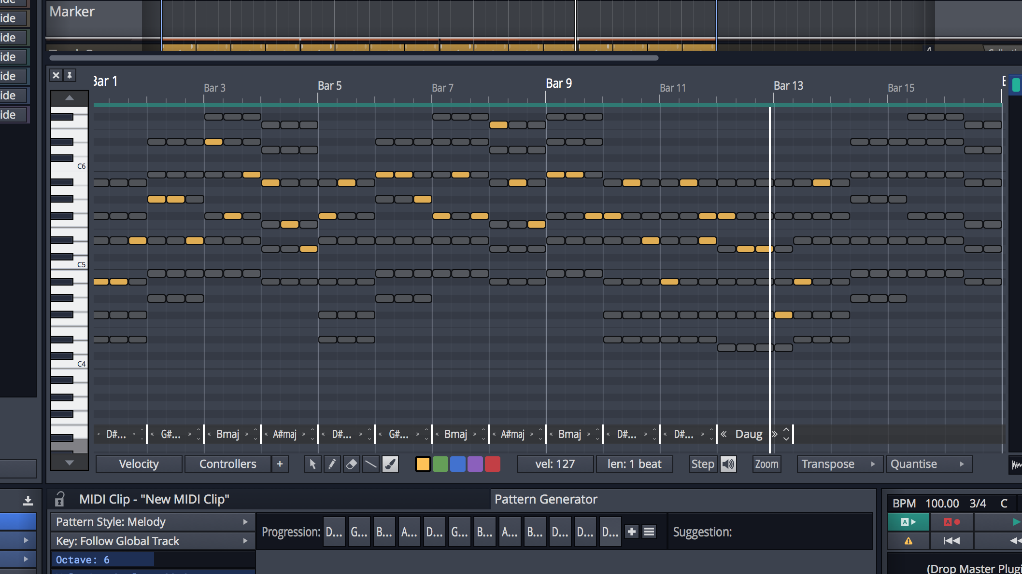Select the line tool
1022x574 pixels.
tap(370, 464)
